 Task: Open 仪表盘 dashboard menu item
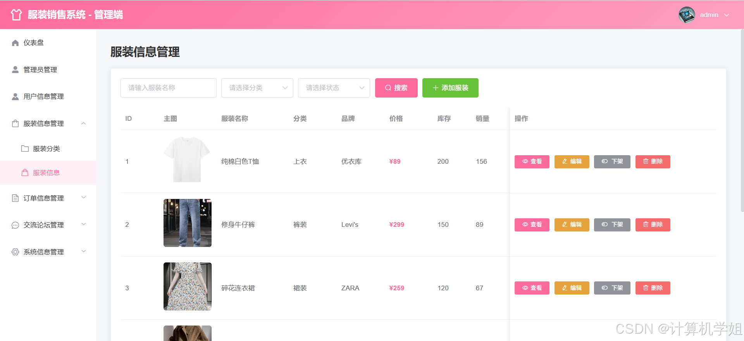pyautogui.click(x=48, y=43)
